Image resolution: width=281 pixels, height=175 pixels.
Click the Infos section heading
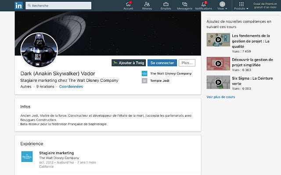point(25,107)
